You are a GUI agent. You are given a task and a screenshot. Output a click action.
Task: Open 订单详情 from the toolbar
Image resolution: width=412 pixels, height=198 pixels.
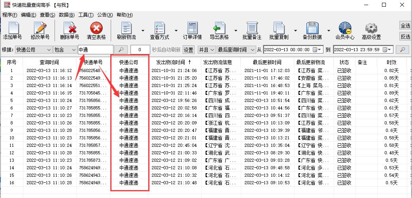(192, 30)
